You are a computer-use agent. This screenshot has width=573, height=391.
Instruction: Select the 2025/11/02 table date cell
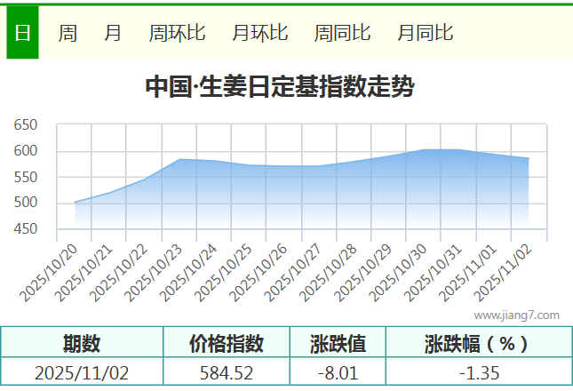[82, 372]
